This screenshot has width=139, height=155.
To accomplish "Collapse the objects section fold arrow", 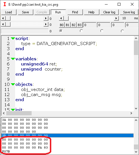I will point(13,84).
